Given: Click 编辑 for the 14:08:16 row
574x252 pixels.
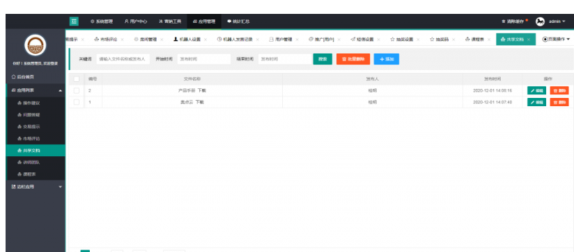Looking at the screenshot, I should [x=536, y=90].
